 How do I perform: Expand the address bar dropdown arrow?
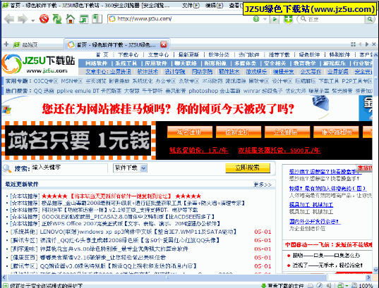tap(265, 19)
